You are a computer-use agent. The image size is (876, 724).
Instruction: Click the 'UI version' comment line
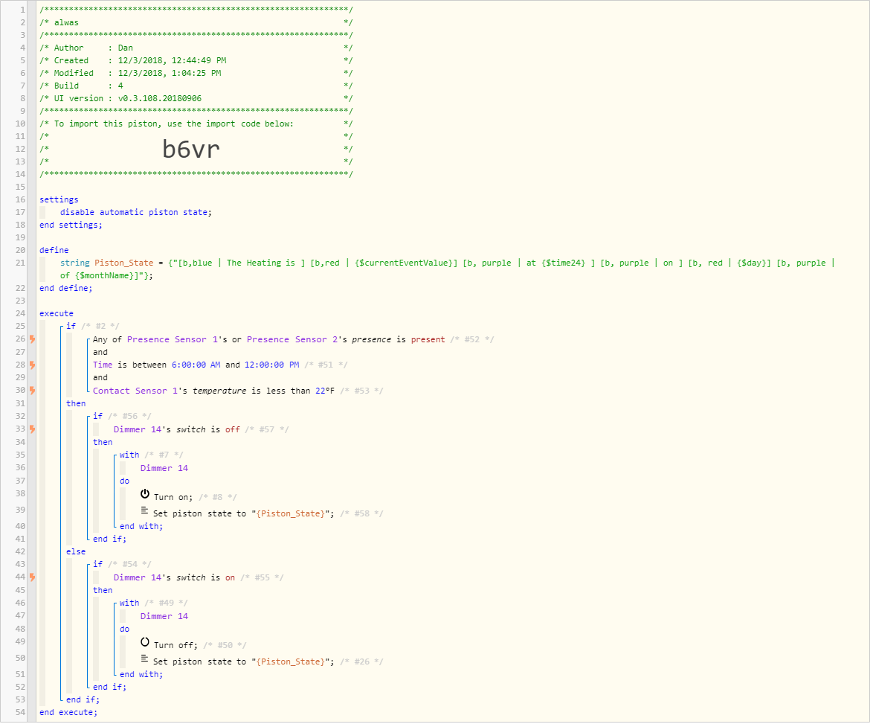[x=196, y=98]
